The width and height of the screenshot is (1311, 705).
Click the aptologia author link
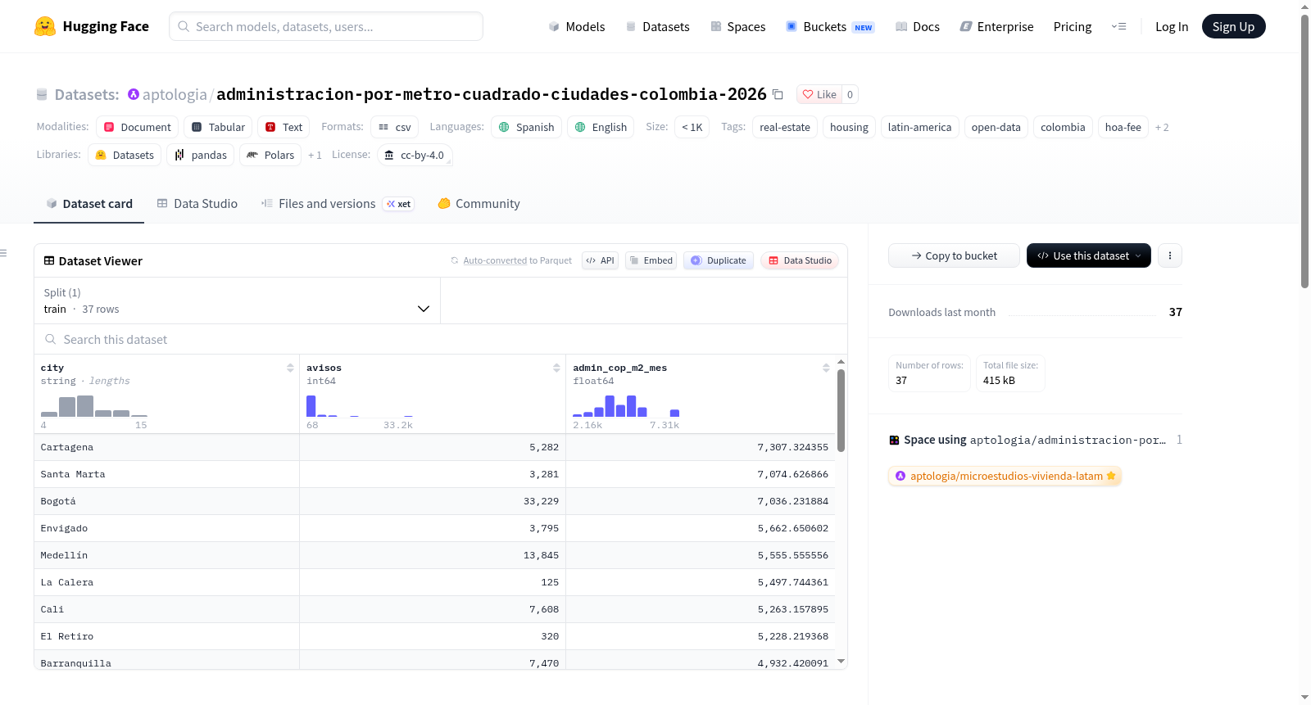(175, 94)
